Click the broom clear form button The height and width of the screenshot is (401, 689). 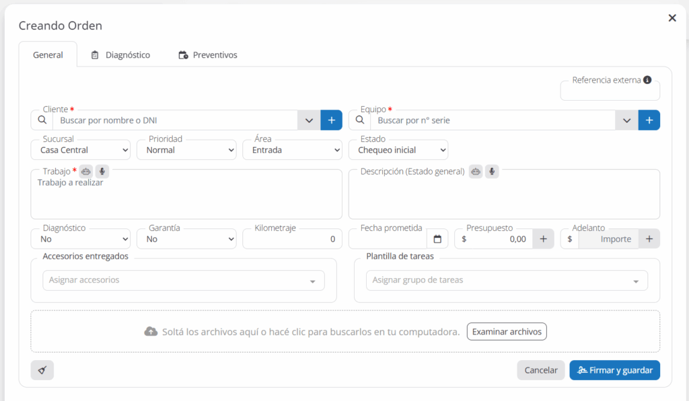[x=42, y=370]
